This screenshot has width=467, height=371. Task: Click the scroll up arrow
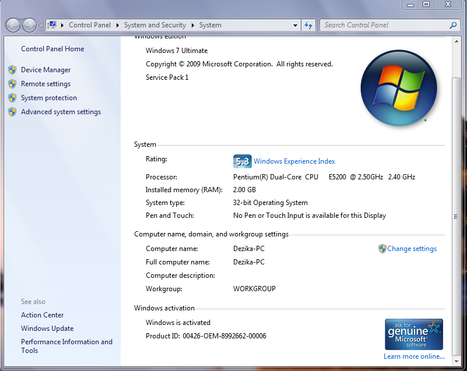457,42
